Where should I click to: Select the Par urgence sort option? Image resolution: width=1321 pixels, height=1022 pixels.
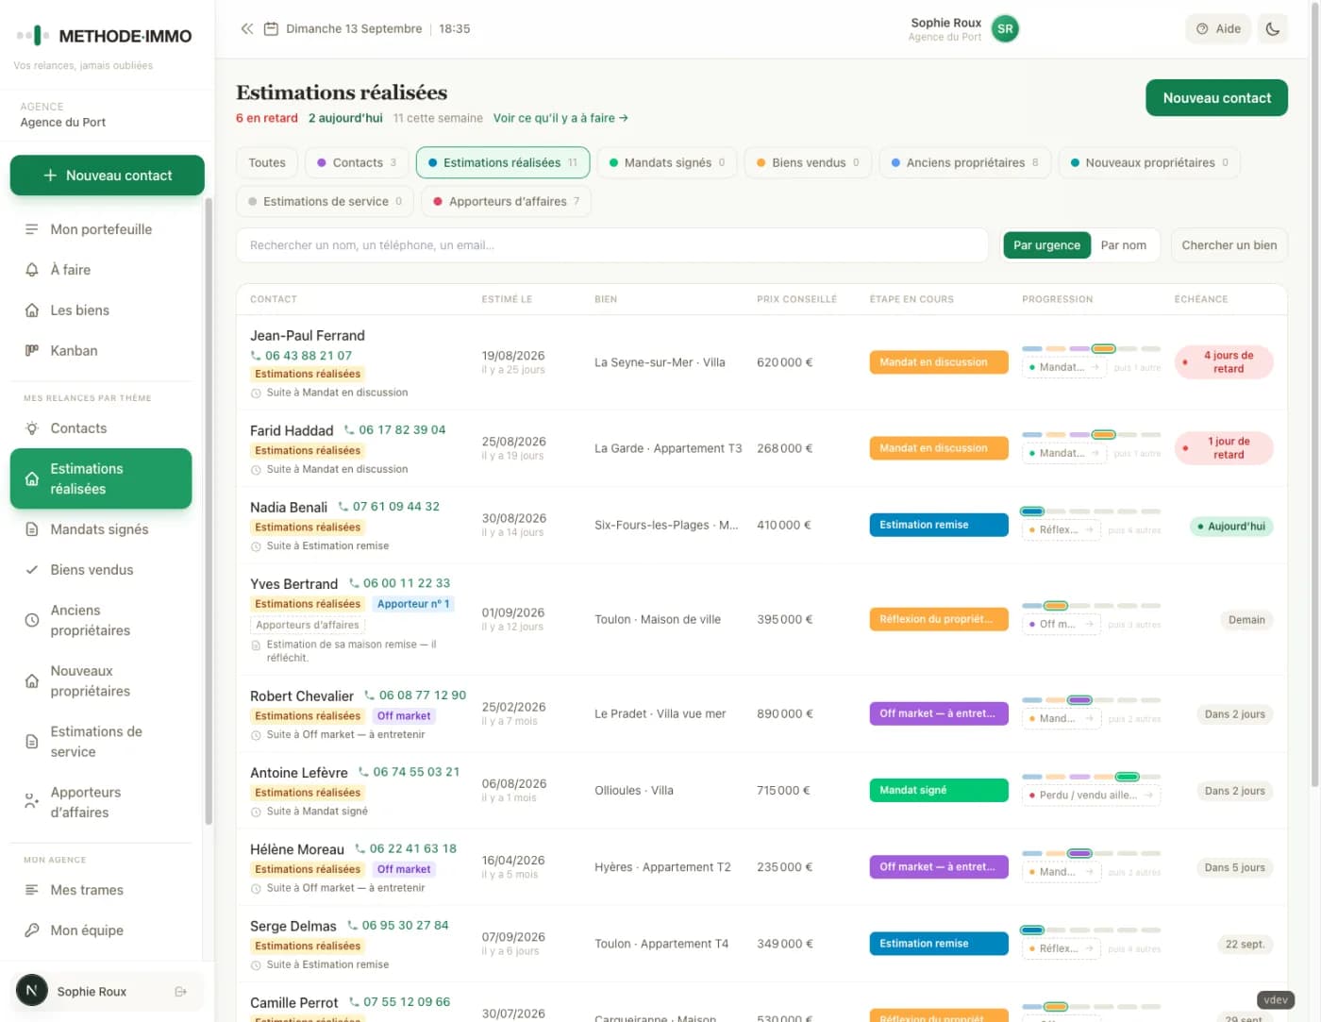(x=1046, y=245)
